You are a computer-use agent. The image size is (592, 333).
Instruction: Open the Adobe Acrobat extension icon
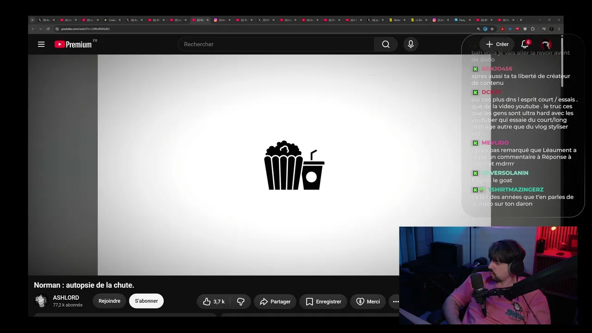click(503, 29)
